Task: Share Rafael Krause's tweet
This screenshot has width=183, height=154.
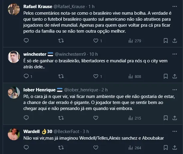Action: point(175,41)
